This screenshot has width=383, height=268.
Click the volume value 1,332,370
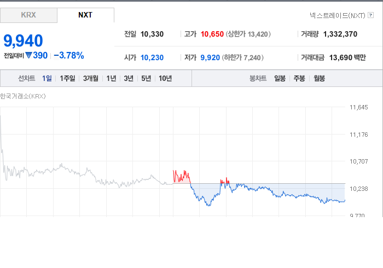pos(340,34)
